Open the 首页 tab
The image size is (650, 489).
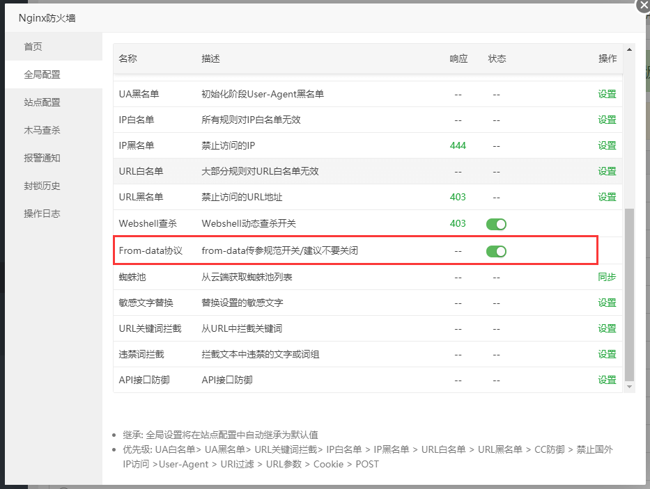[x=54, y=47]
